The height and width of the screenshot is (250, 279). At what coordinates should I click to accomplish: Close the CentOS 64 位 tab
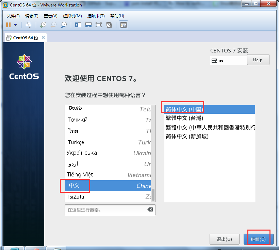point(43,37)
